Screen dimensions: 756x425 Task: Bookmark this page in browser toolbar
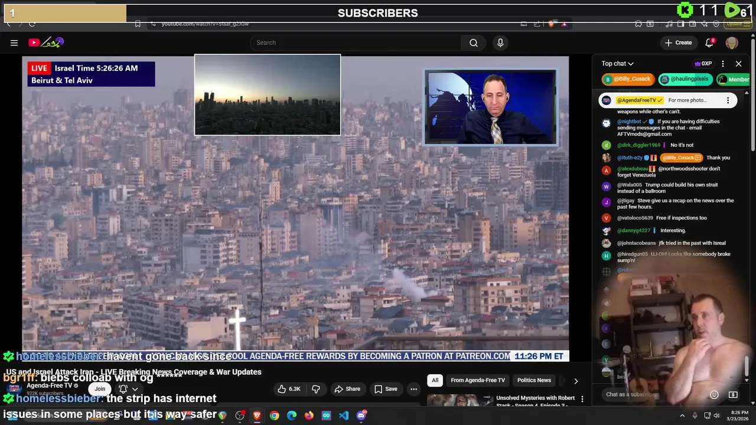tap(138, 24)
